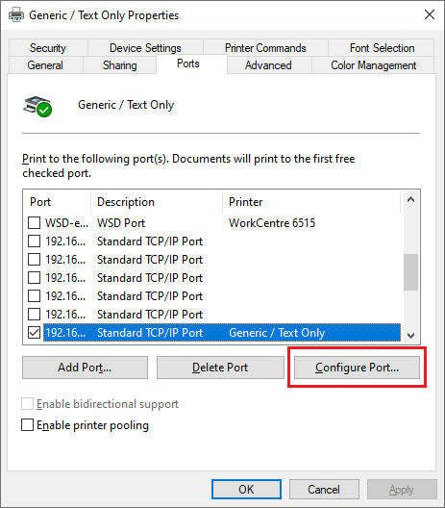The width and height of the screenshot is (445, 508).
Task: Go to the Color Management tab
Action: [373, 65]
